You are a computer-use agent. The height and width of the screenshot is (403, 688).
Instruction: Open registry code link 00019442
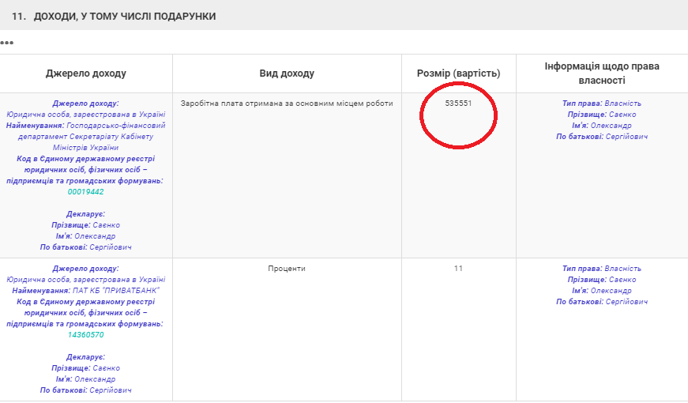[x=85, y=192]
